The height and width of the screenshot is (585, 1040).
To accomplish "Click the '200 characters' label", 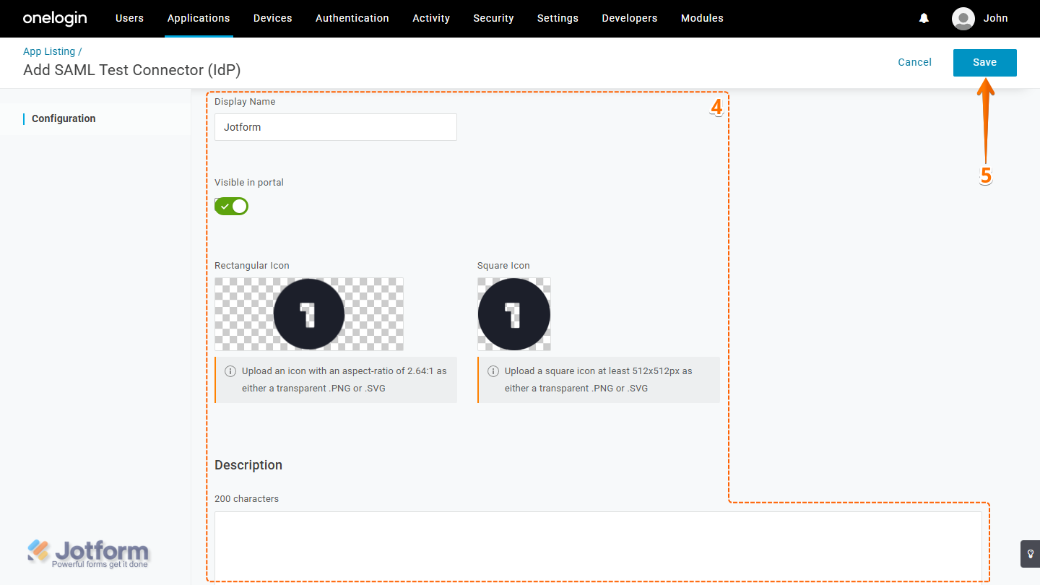I will click(246, 499).
